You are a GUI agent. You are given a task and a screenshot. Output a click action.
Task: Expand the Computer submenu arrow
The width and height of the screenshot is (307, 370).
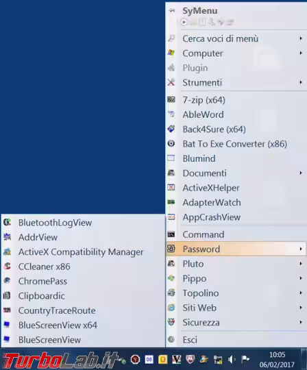click(x=301, y=53)
